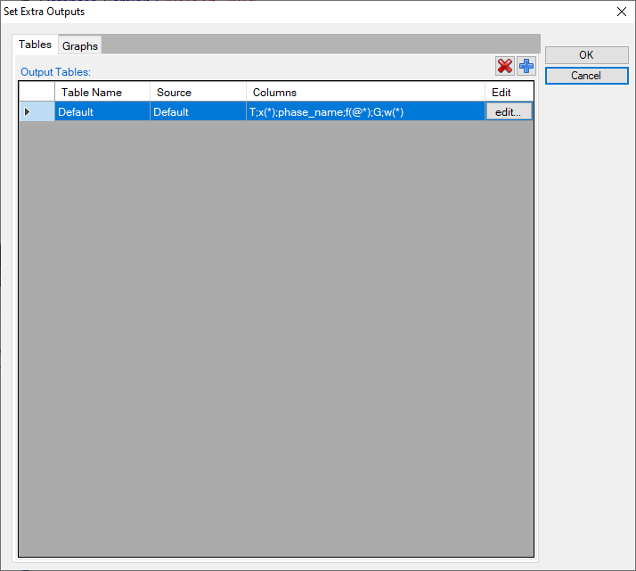636x571 pixels.
Task: Select the Default cell under Source
Action: (x=198, y=112)
